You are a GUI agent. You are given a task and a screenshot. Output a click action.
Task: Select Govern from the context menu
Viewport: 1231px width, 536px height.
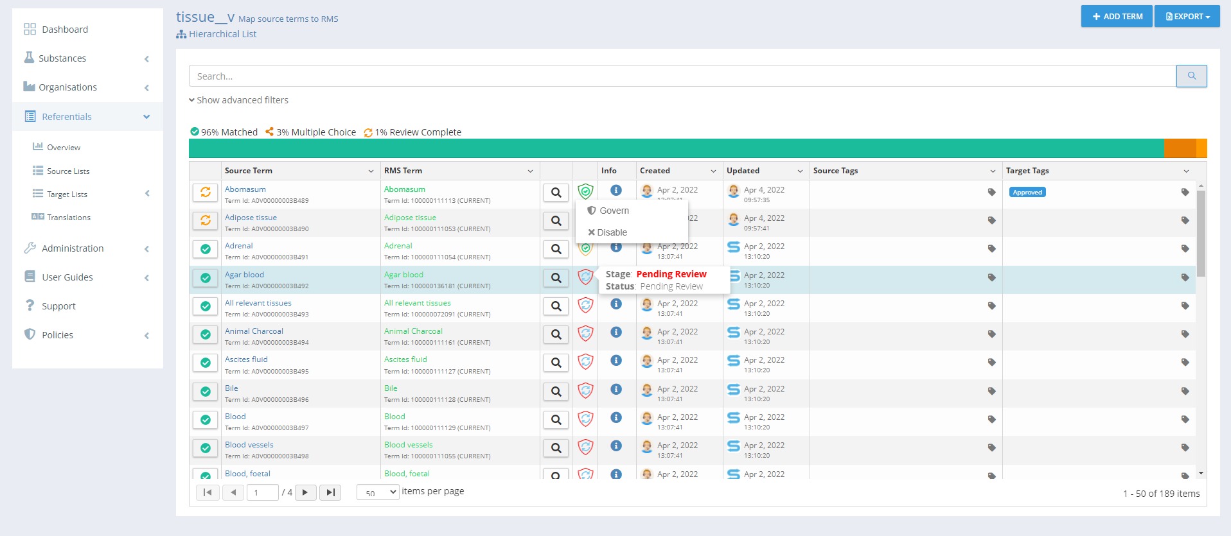coord(614,211)
